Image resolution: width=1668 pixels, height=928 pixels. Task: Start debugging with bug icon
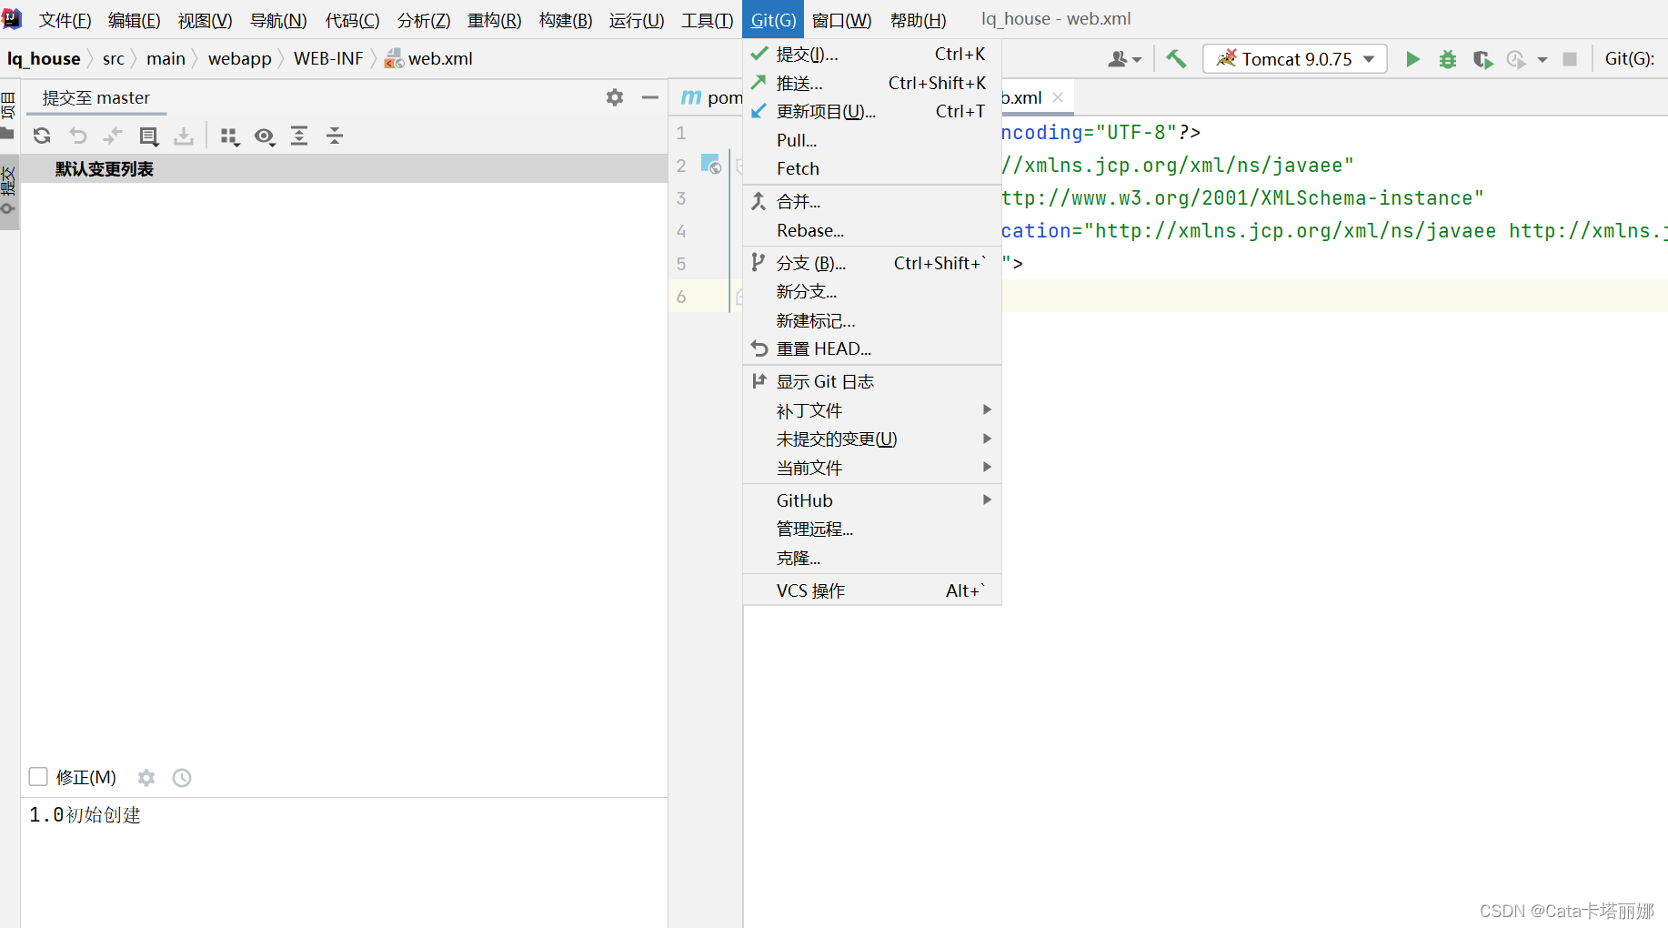point(1448,59)
